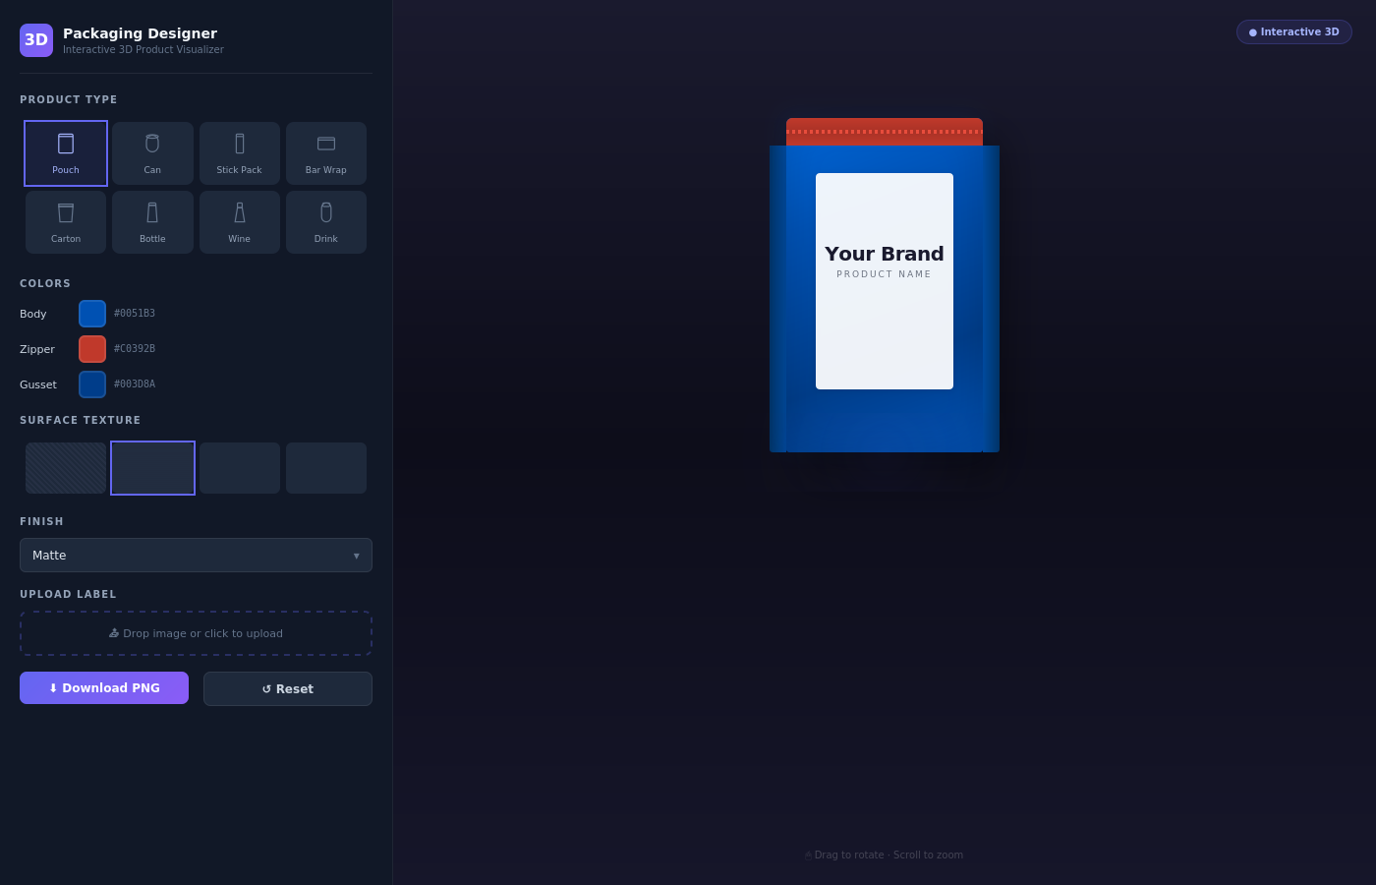Open the Zipper color picker

click(x=92, y=349)
